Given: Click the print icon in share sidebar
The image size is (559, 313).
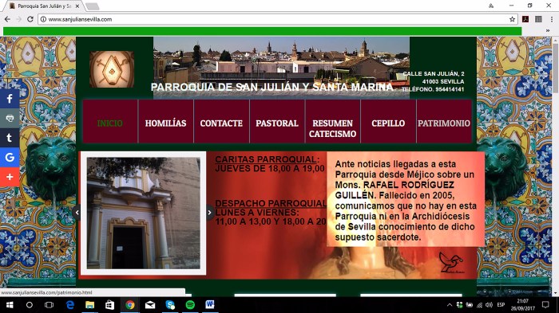Looking at the screenshot, I should click(x=10, y=118).
